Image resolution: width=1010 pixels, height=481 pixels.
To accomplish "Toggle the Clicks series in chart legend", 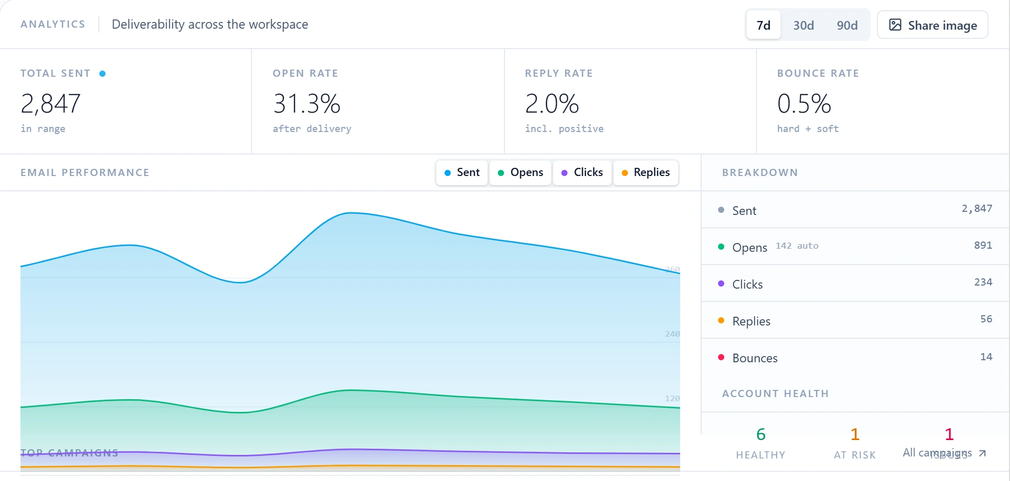I will coord(582,172).
